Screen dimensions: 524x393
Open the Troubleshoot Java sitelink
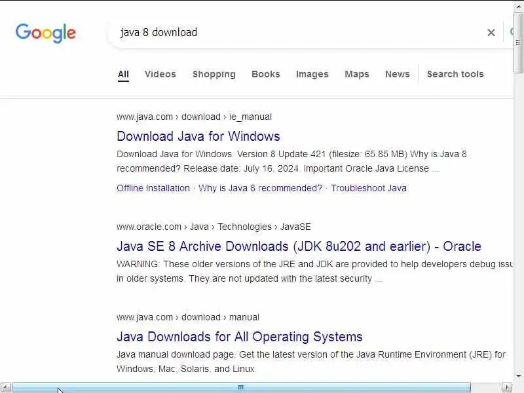click(369, 188)
